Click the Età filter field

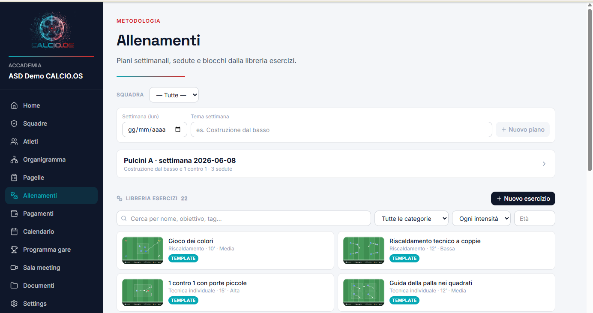(x=535, y=218)
